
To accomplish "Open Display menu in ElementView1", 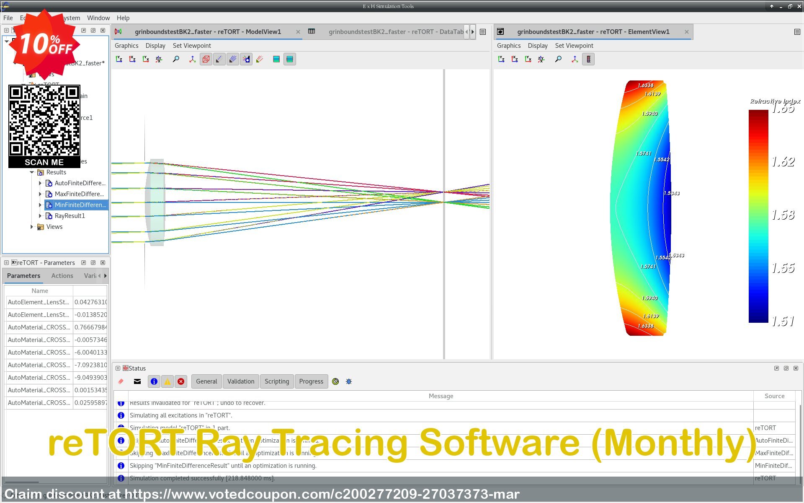I will 538,46.
